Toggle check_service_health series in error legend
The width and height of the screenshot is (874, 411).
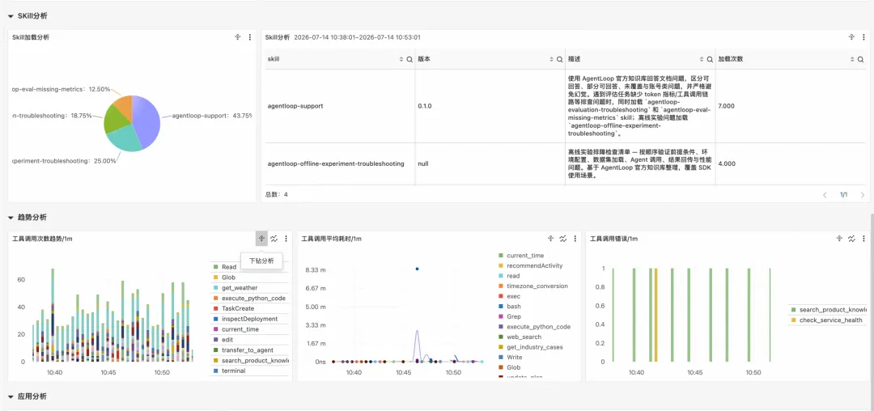(x=826, y=320)
